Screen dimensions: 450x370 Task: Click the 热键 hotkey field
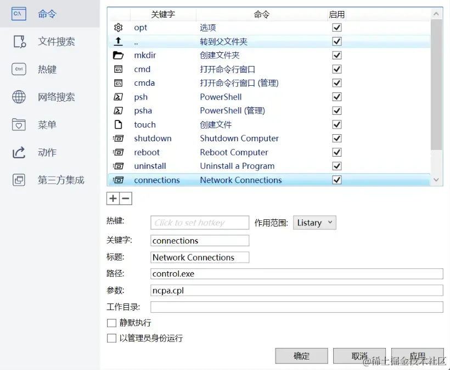(x=200, y=223)
